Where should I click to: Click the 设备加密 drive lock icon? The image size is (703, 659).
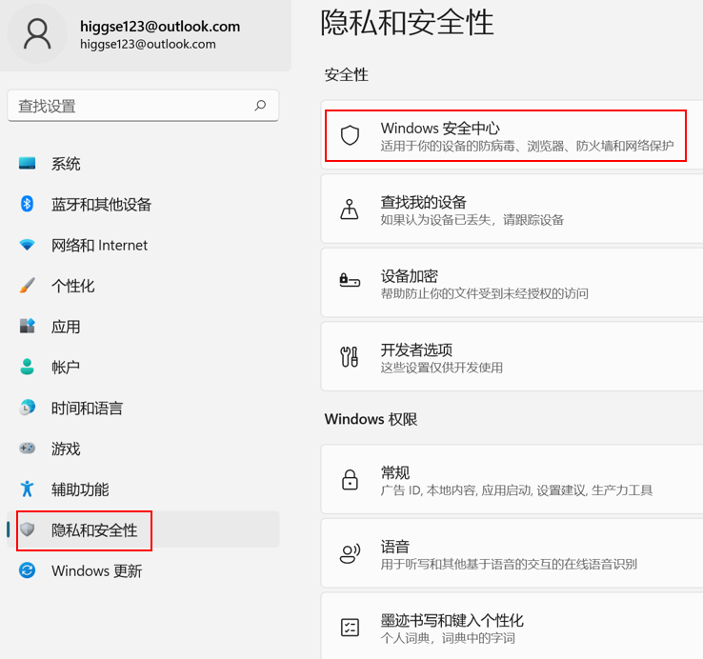350,281
